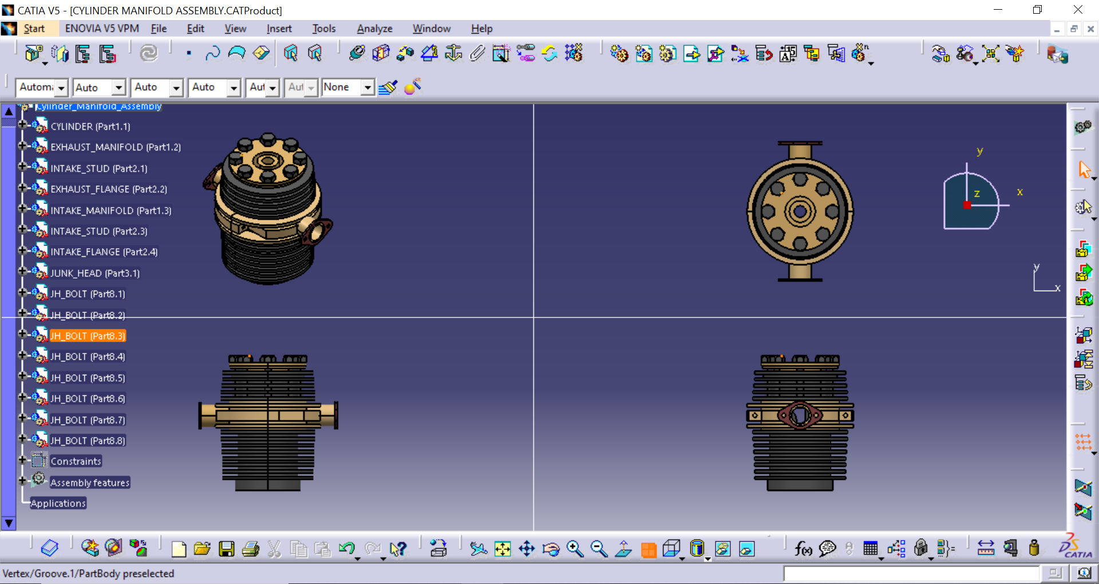Click the What's This help icon

(x=398, y=549)
